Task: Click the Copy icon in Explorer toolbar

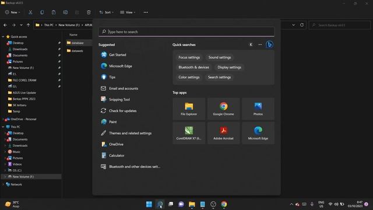Action: [42, 12]
